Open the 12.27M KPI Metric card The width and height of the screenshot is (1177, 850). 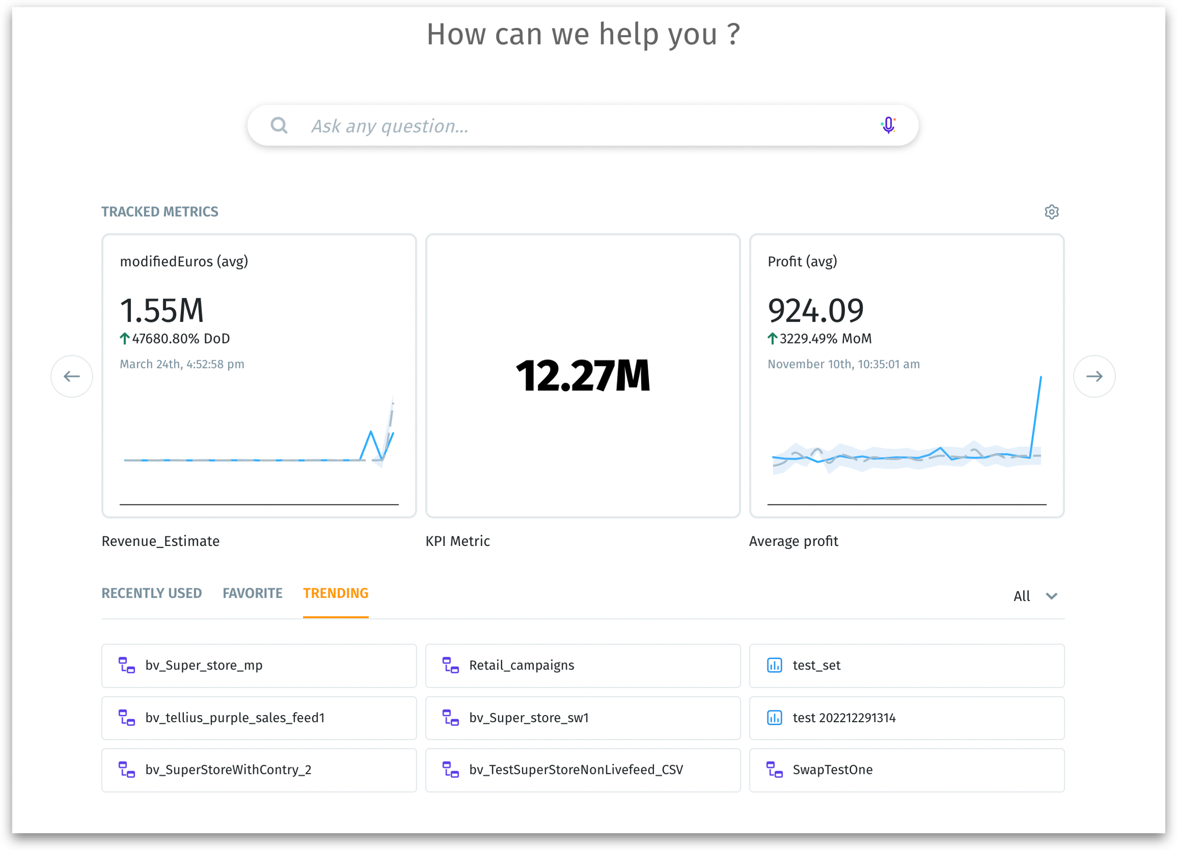pos(582,375)
